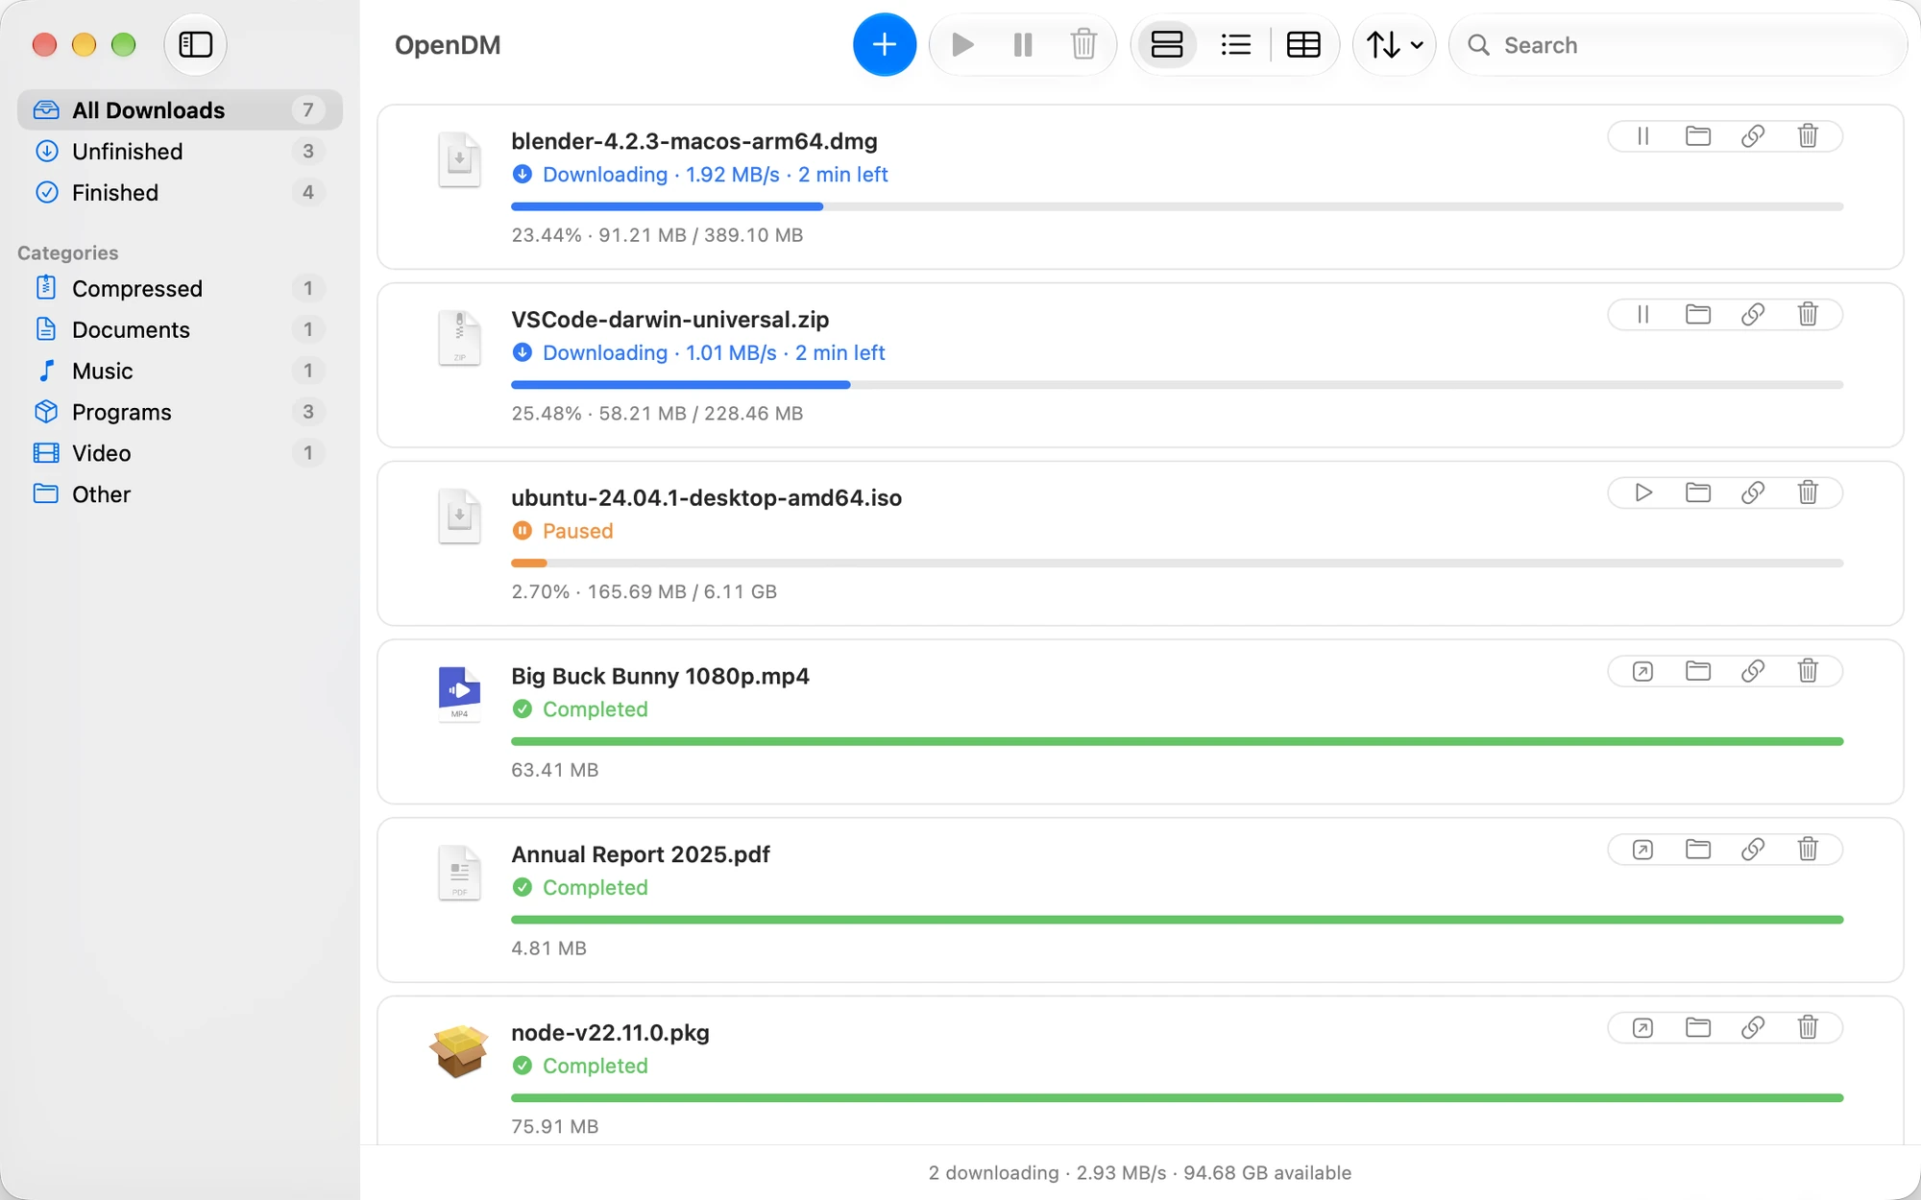Open the Programs category
The image size is (1921, 1200).
180,412
